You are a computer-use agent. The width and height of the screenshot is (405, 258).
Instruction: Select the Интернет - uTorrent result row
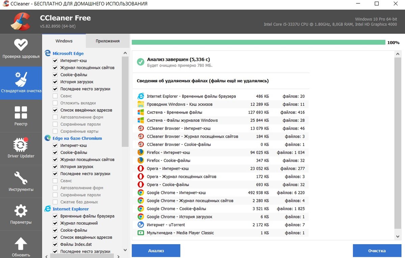221,225
